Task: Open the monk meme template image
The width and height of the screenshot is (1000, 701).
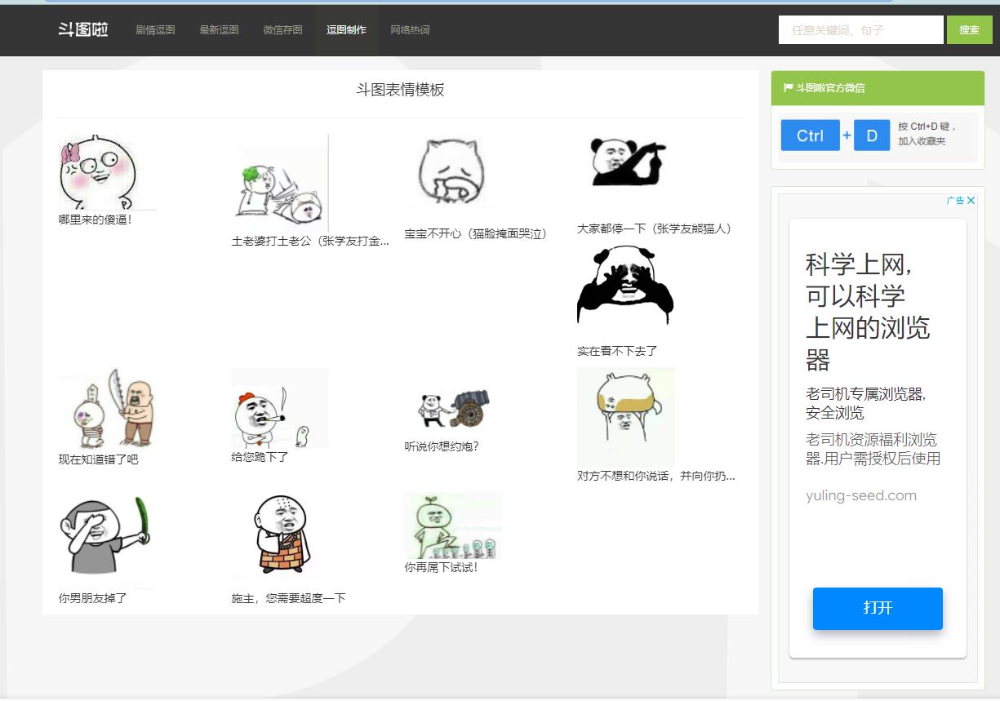Action: 280,537
